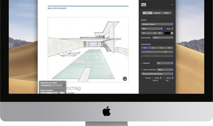Justify the text alignment

pyautogui.click(x=169, y=48)
